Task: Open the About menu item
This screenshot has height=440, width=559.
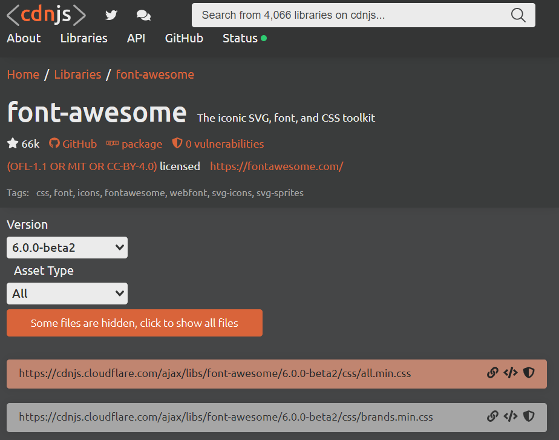Action: point(24,38)
